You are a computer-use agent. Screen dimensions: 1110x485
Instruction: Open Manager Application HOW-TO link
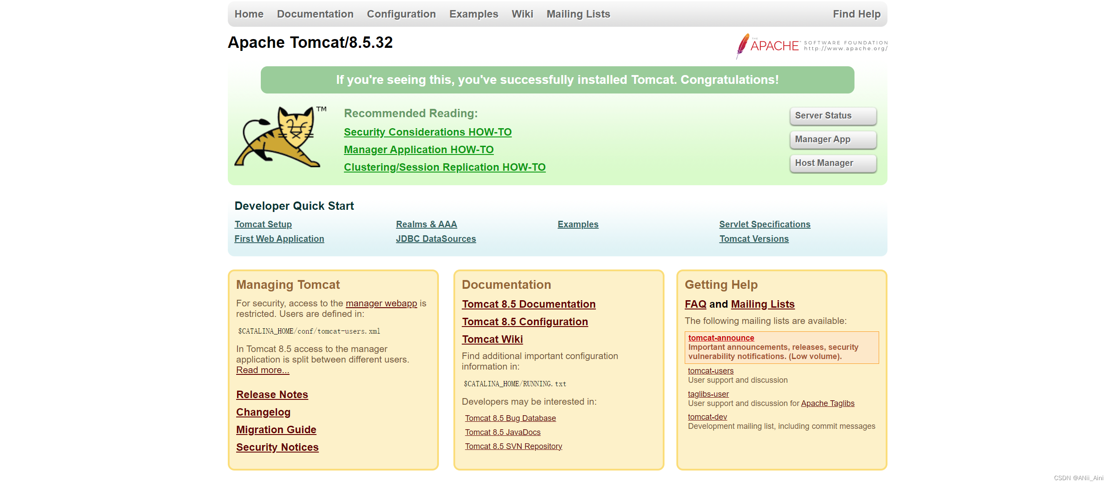(419, 150)
